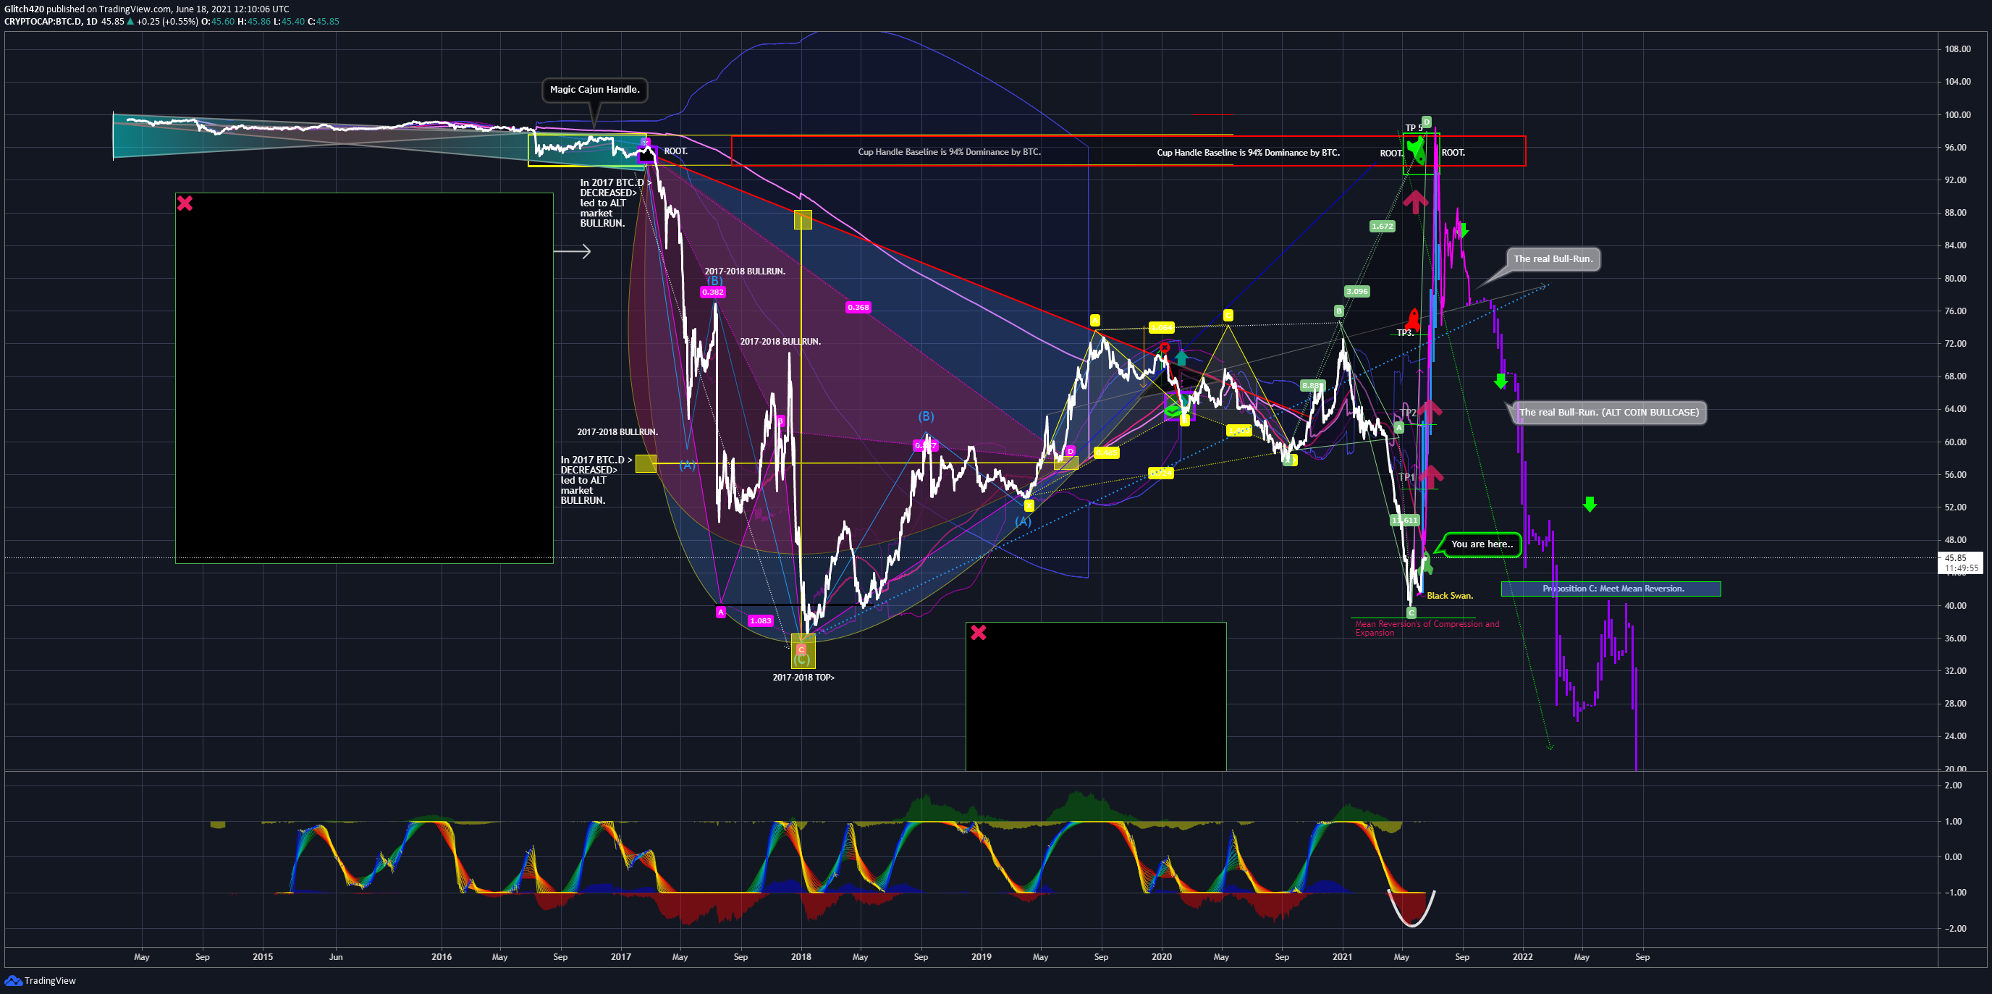This screenshot has width=1992, height=994.
Task: Click the yellow square at the top of the vertical yellow line
Action: tap(803, 219)
